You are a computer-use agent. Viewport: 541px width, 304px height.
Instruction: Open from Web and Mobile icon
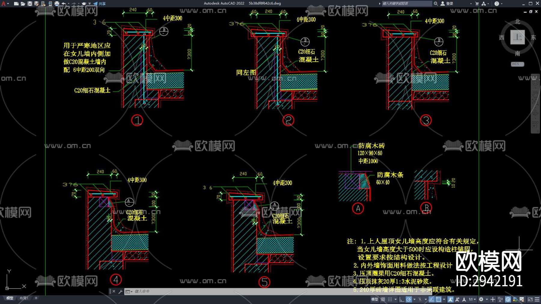pos(43,4)
